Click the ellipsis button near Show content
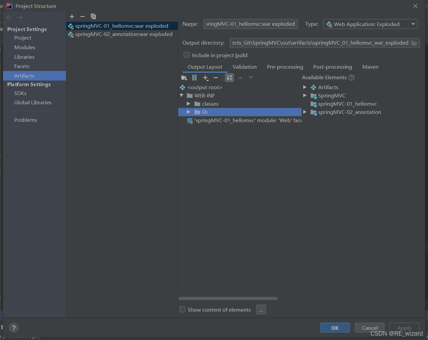Image resolution: width=428 pixels, height=340 pixels. tap(261, 310)
